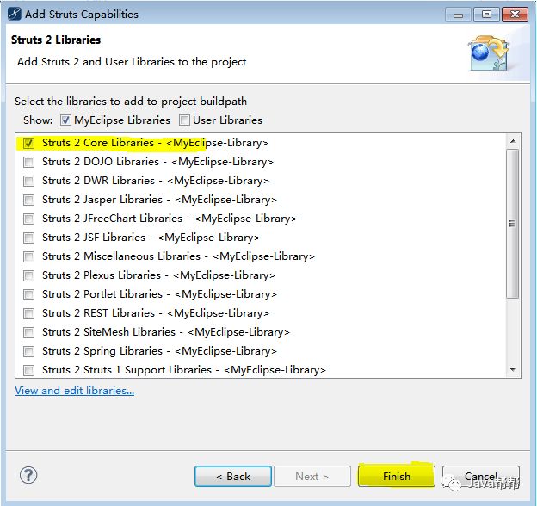Go to previous page with Back button
Screen dimensions: 537x506
tap(233, 476)
